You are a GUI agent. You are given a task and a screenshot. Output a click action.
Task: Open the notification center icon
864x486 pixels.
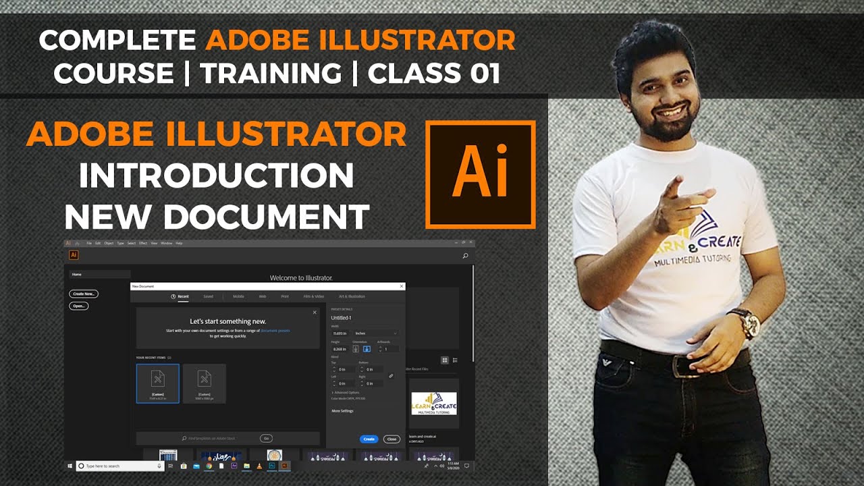(x=466, y=466)
